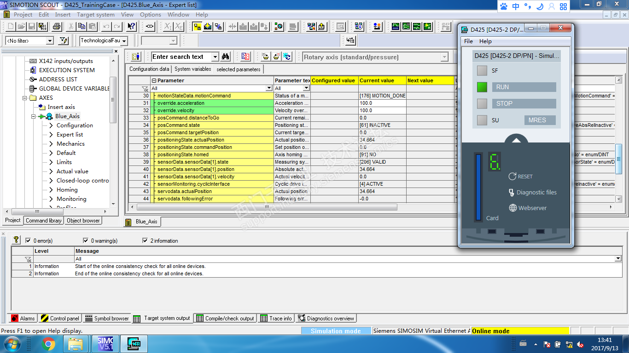Click the Print icon in the toolbar
Image resolution: width=629 pixels, height=353 pixels.
click(57, 26)
